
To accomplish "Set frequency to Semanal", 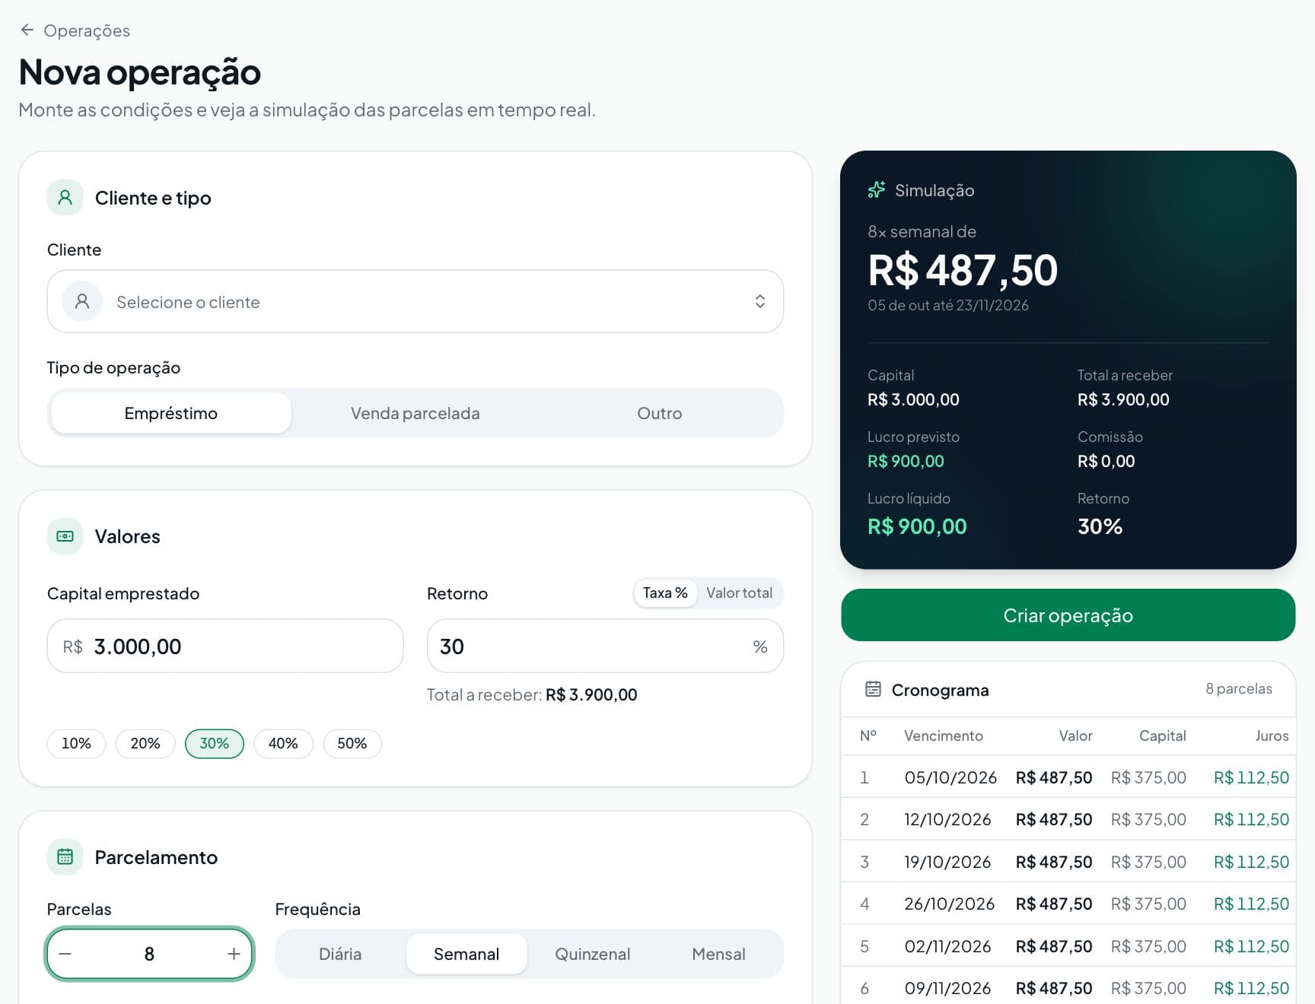I will [466, 954].
